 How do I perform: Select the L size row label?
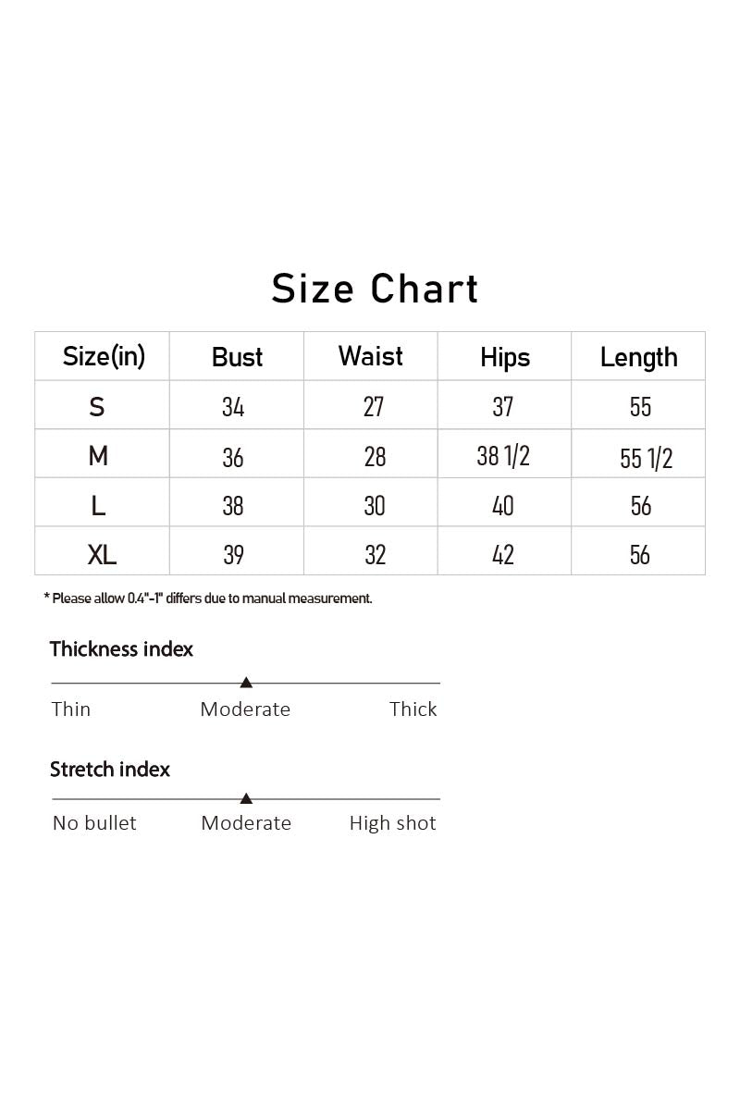click(x=99, y=505)
